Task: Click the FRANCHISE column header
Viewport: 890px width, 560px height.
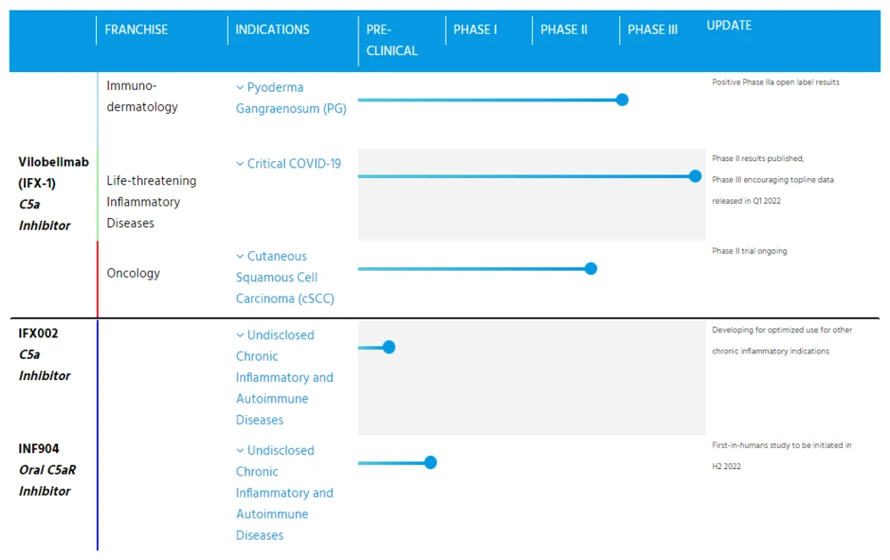Action: 136,29
